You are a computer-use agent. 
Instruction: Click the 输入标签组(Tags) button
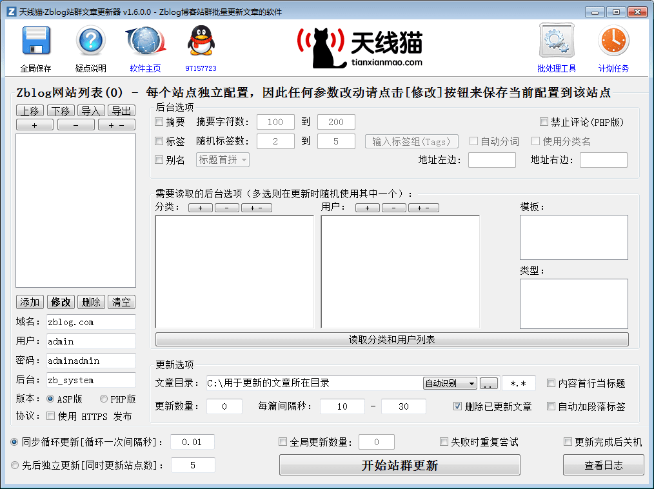tap(411, 141)
